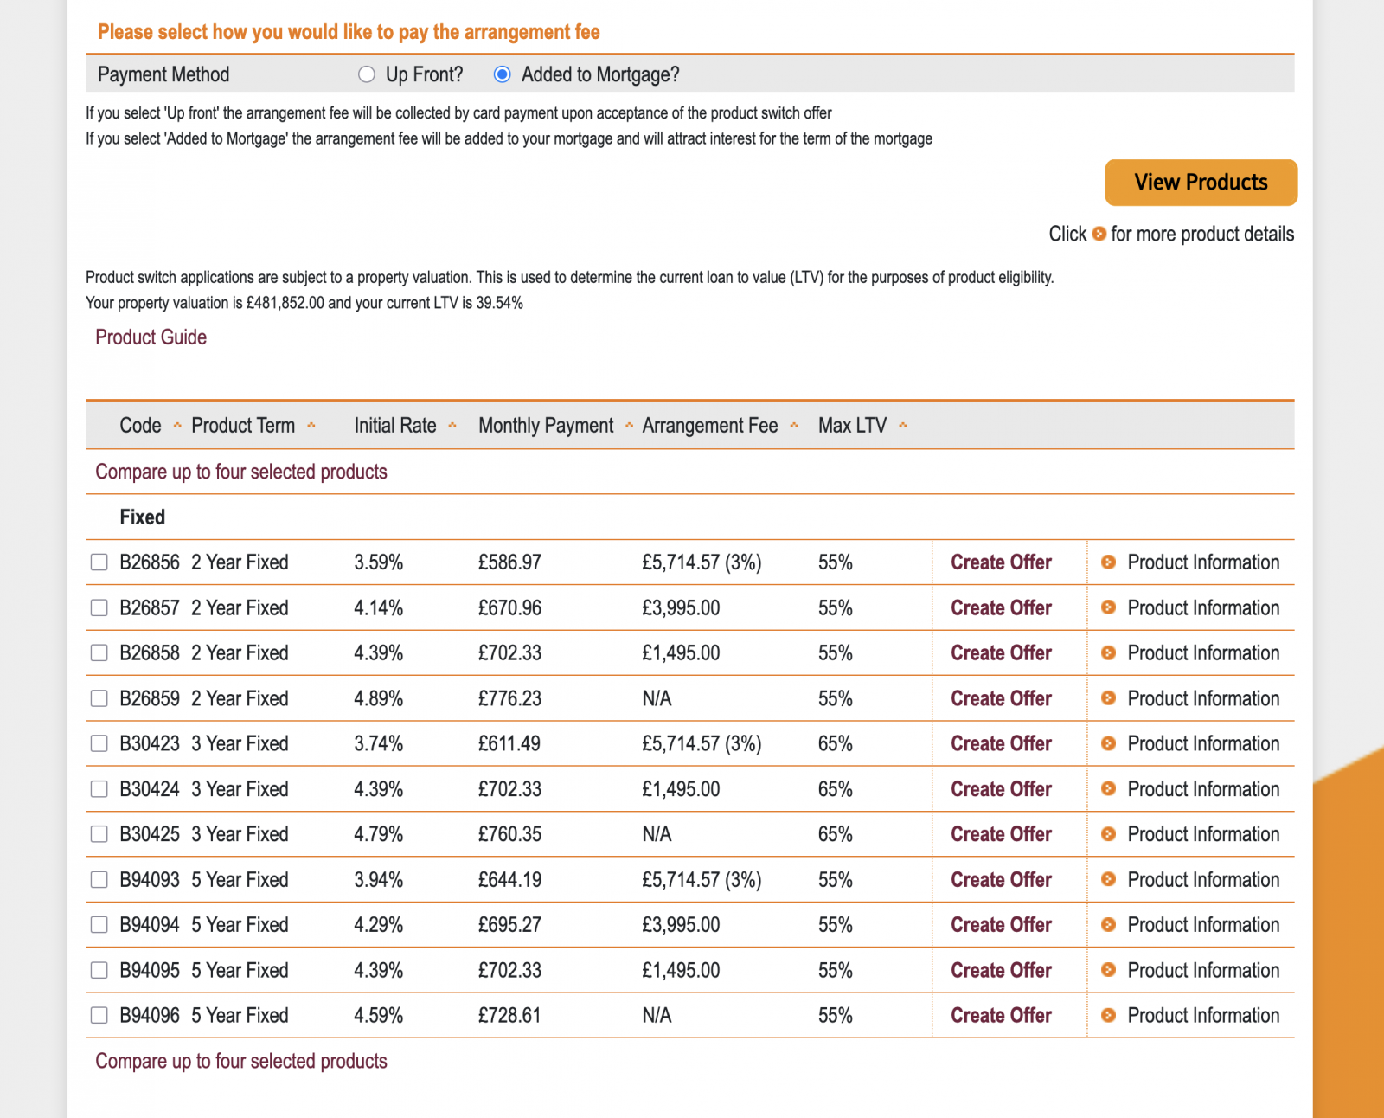1384x1118 pixels.
Task: Create Offer for product B94094
Action: [x=1001, y=925]
